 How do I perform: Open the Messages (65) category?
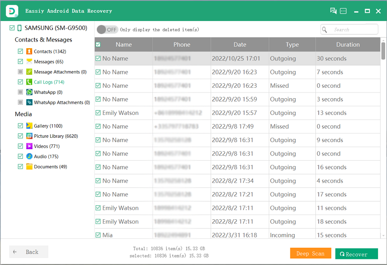click(49, 61)
